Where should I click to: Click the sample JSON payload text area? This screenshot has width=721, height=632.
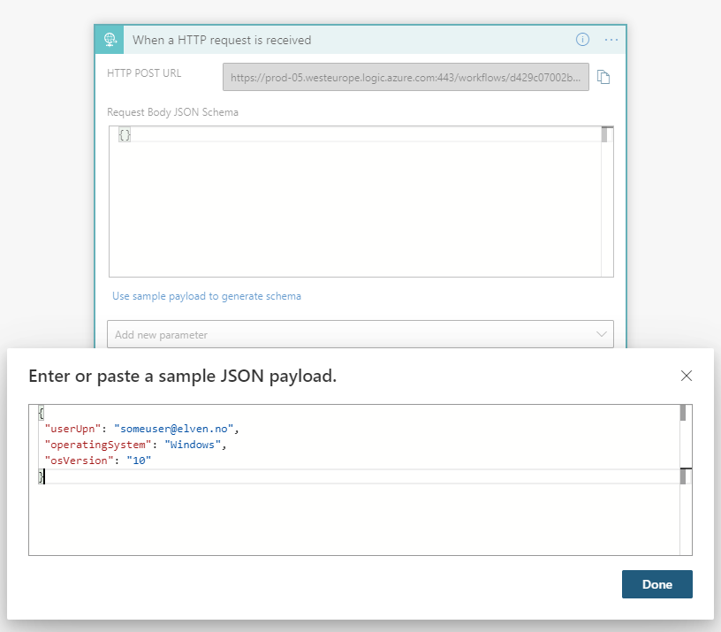pos(360,480)
